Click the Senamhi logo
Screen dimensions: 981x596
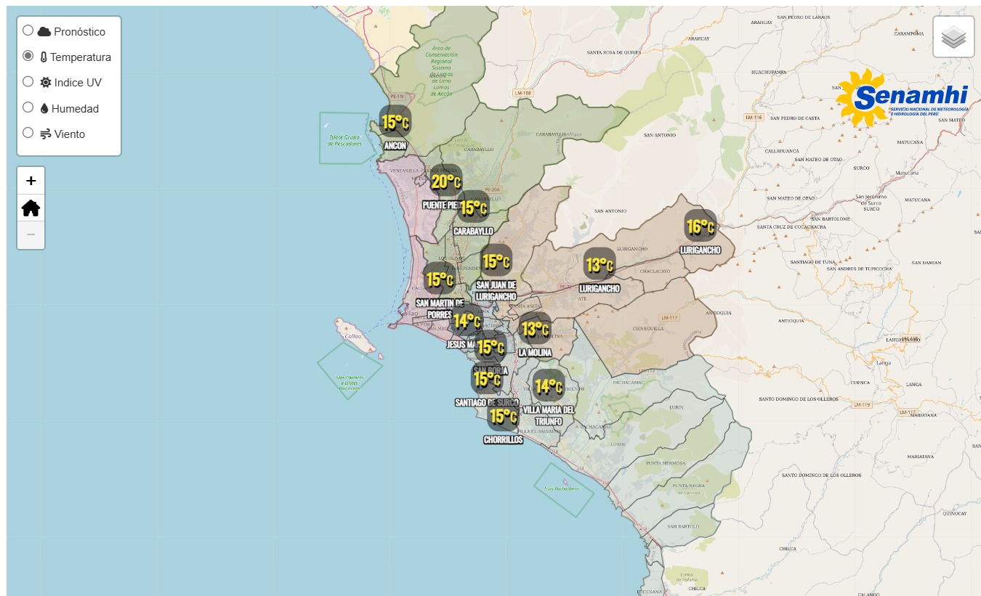[902, 97]
